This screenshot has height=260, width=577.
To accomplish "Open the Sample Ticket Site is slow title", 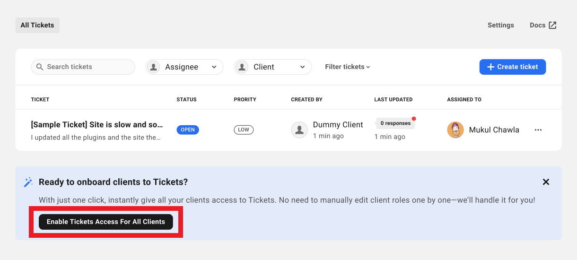I will tap(97, 125).
